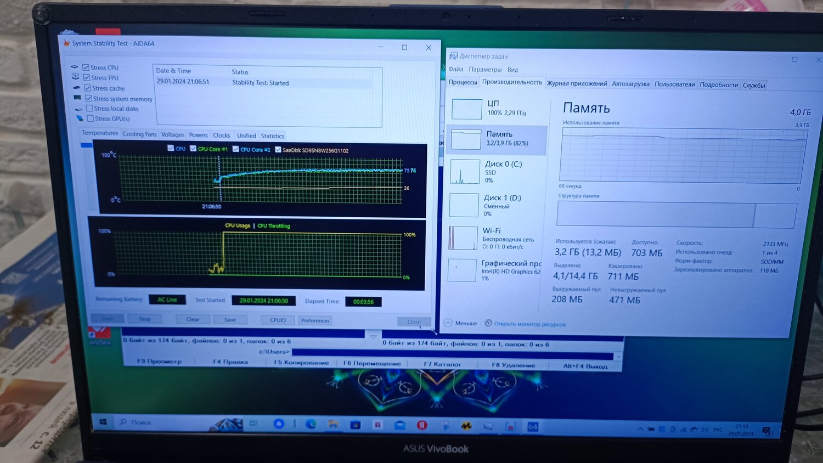Screen dimensions: 823x463
Task: Select Память entry in performance list
Action: point(497,139)
